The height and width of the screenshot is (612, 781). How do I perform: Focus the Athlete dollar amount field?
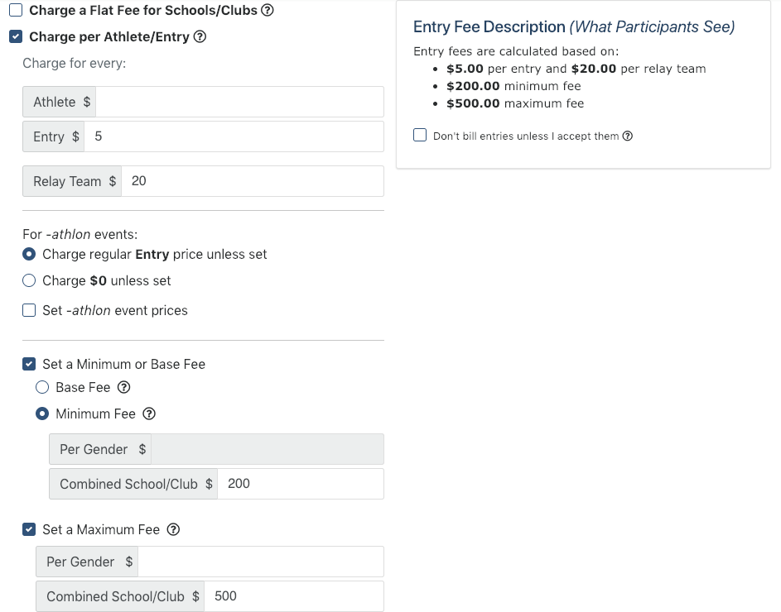pyautogui.click(x=239, y=102)
